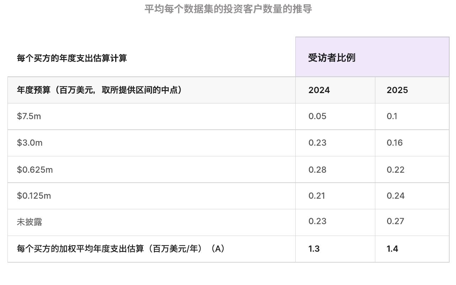The height and width of the screenshot is (285, 456).
Task: Click 0.24 in the $0.125m row
Action: coord(396,196)
